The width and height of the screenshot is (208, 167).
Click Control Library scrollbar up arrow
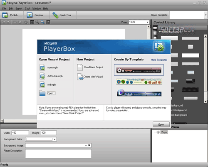pyautogui.click(x=206, y=36)
